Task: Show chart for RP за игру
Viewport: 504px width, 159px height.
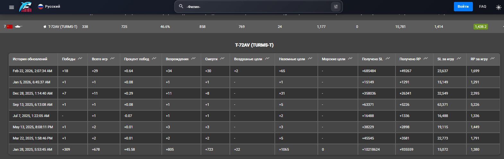Action: click(x=492, y=59)
